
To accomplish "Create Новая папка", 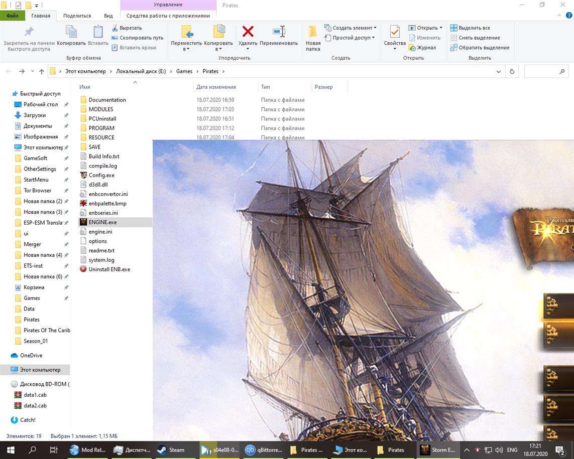I will [313, 39].
